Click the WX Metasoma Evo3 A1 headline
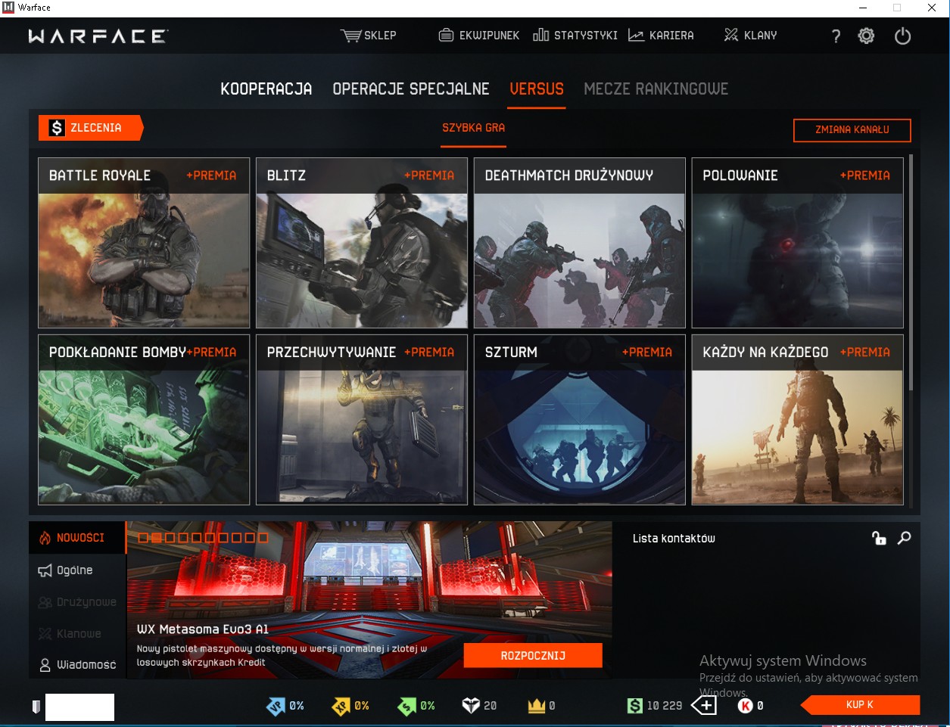 [203, 629]
